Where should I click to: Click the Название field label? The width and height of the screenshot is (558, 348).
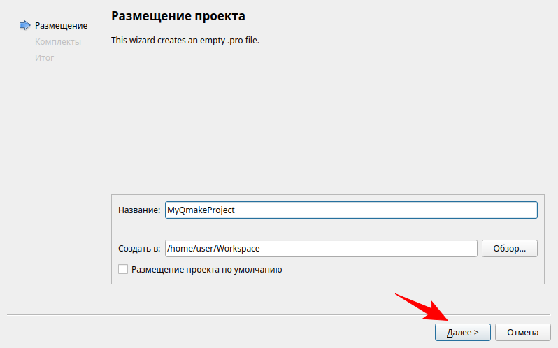(139, 210)
